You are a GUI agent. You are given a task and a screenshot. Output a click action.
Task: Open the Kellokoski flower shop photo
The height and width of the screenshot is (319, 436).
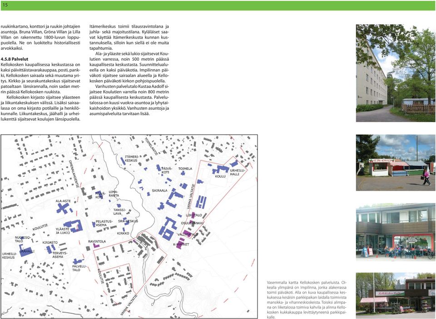[396, 295]
